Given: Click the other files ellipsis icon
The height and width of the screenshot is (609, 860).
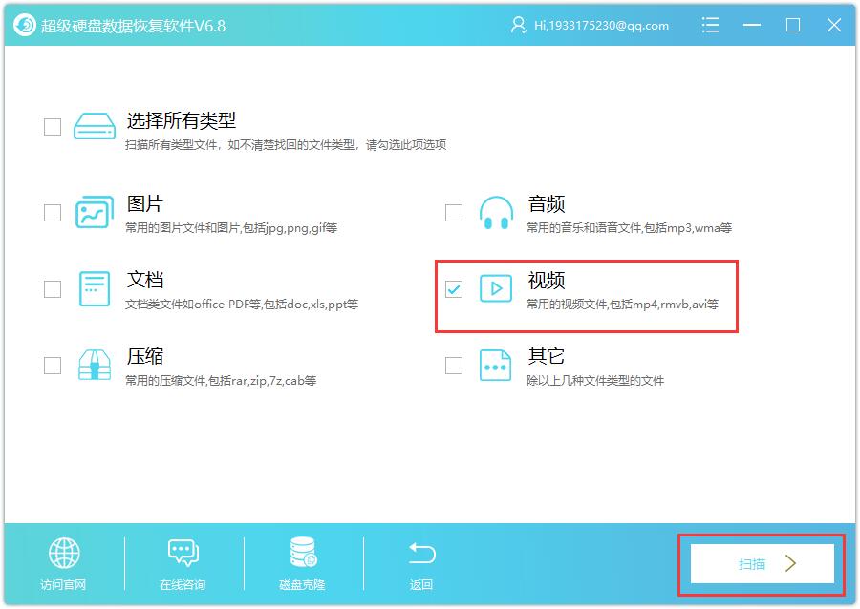Looking at the screenshot, I should click(x=495, y=366).
